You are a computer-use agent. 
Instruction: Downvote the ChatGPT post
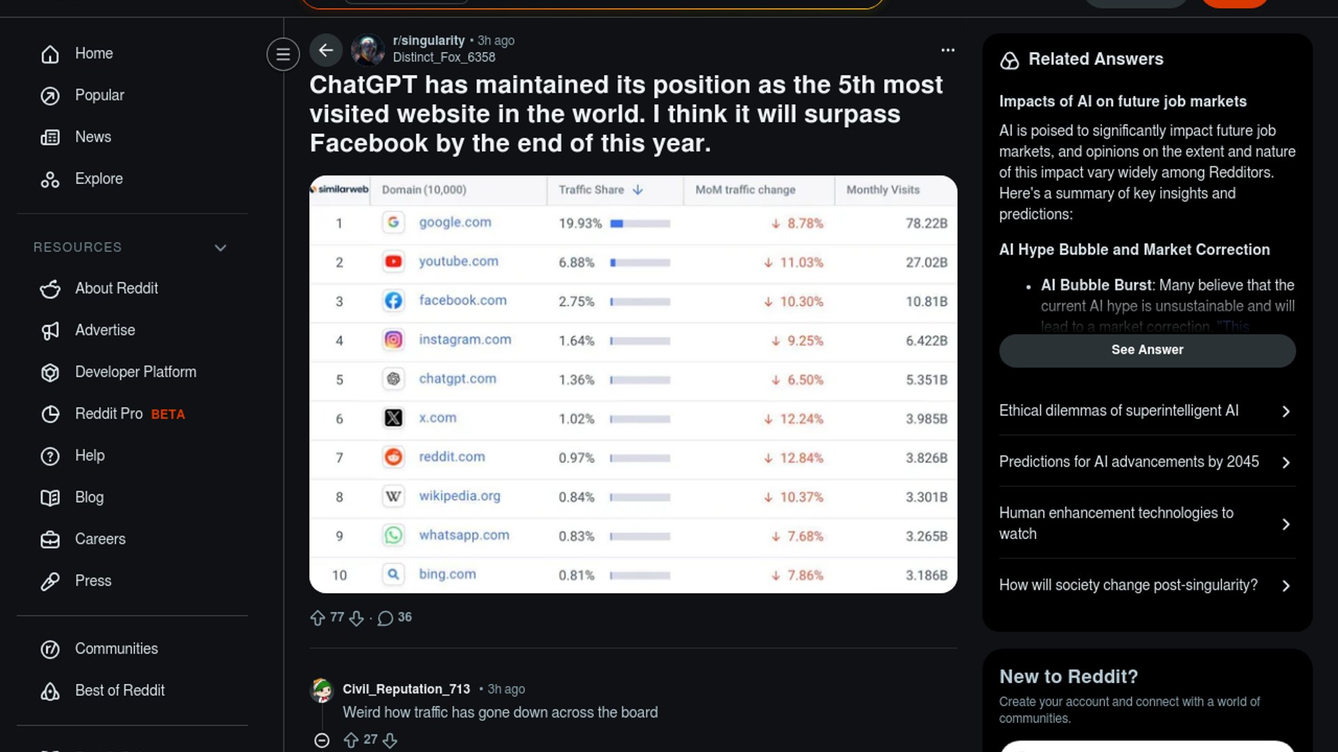tap(357, 618)
